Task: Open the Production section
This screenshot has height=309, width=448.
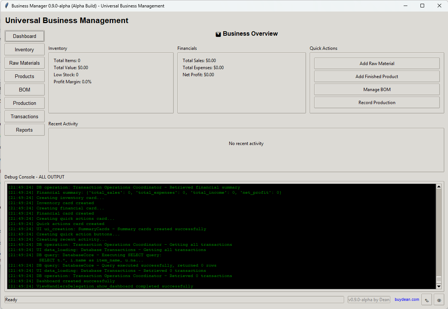Action: coord(25,103)
